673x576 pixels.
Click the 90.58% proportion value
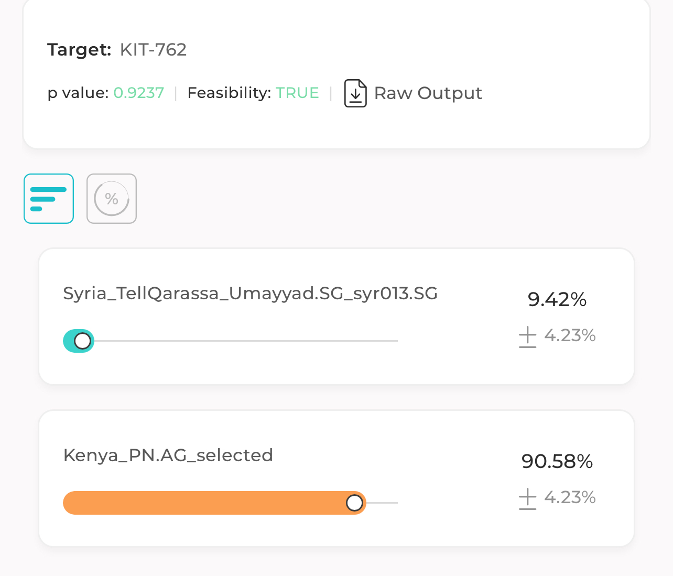(557, 462)
